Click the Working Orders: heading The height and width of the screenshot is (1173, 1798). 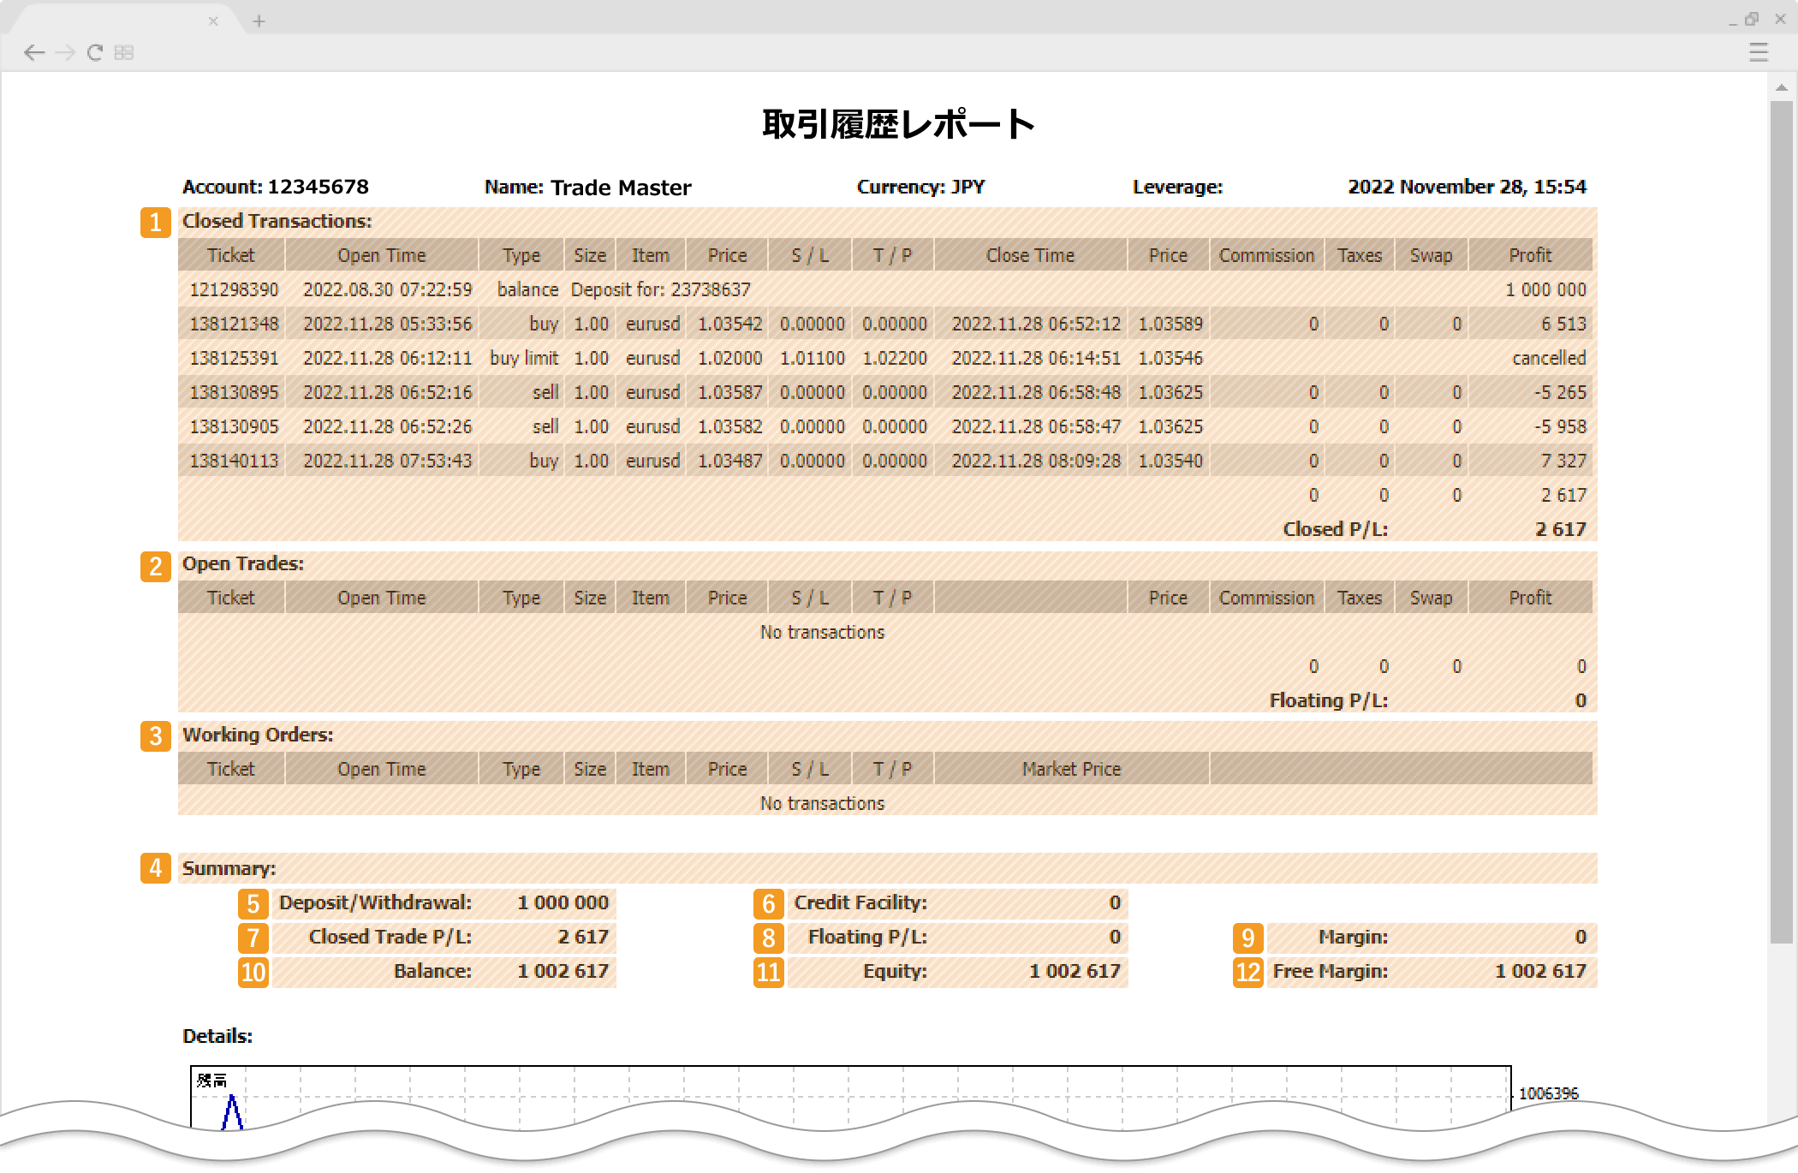click(258, 735)
